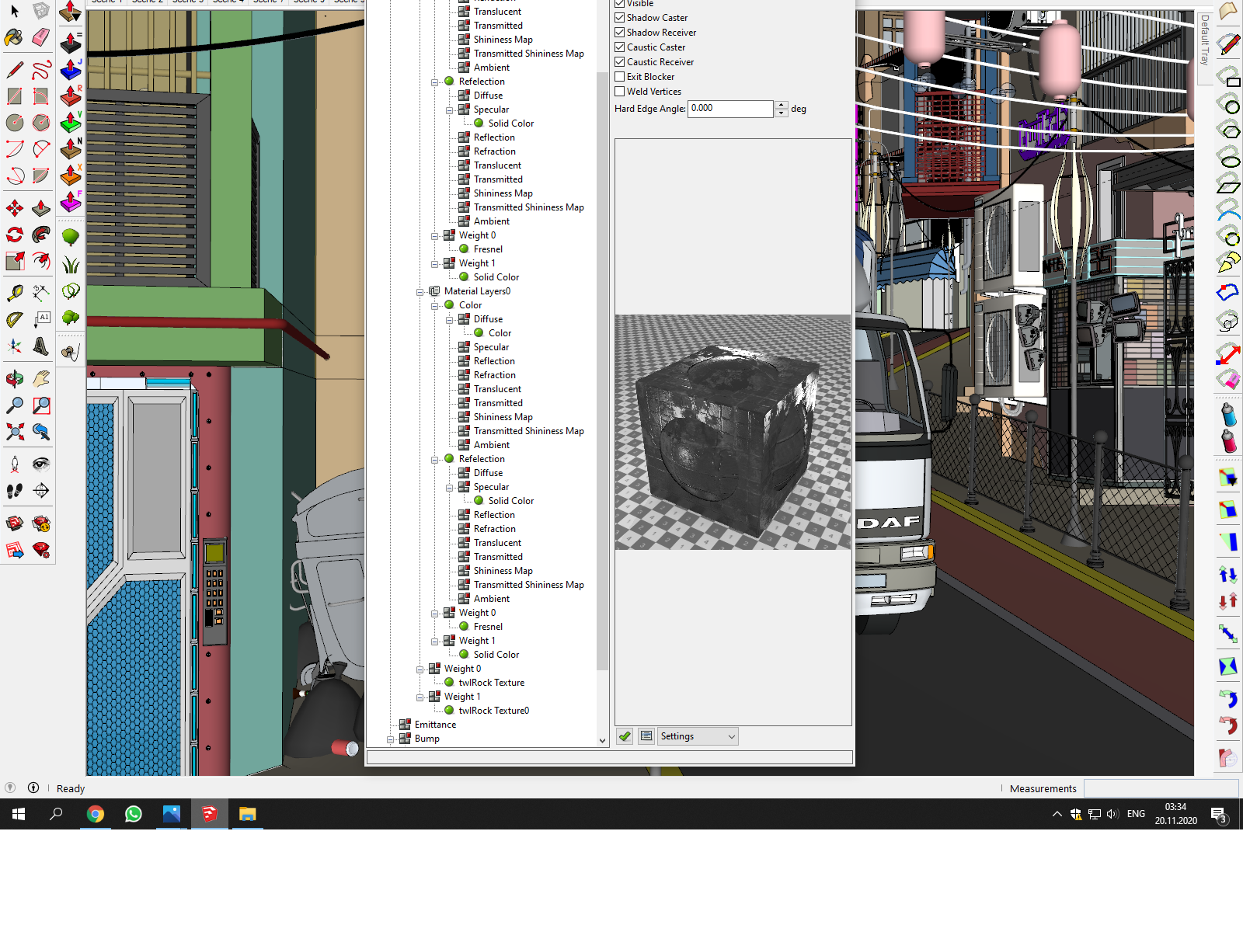Image resolution: width=1243 pixels, height=932 pixels.
Task: Click the Zoom Extents tool
Action: coord(15,432)
